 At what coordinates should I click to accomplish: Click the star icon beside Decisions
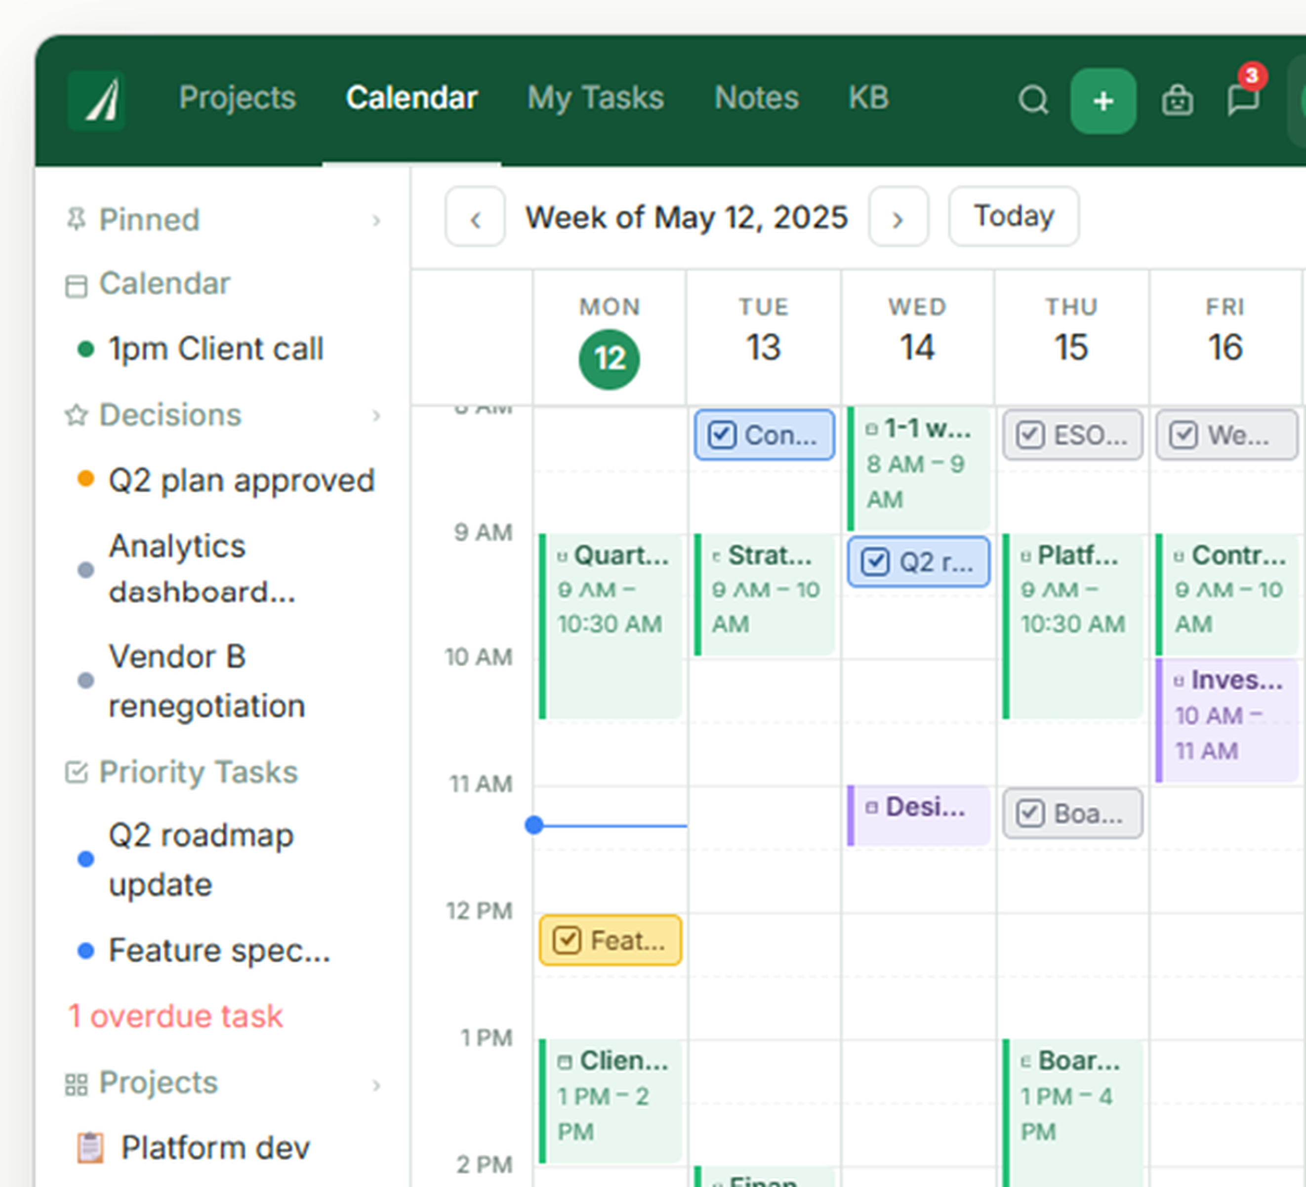point(77,415)
